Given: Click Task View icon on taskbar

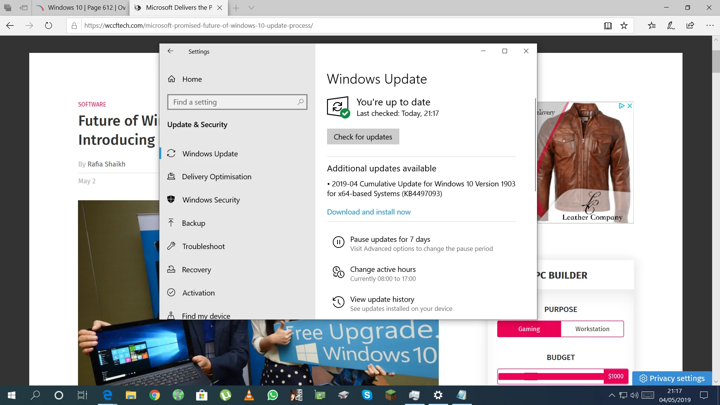Looking at the screenshot, I should click(82, 395).
